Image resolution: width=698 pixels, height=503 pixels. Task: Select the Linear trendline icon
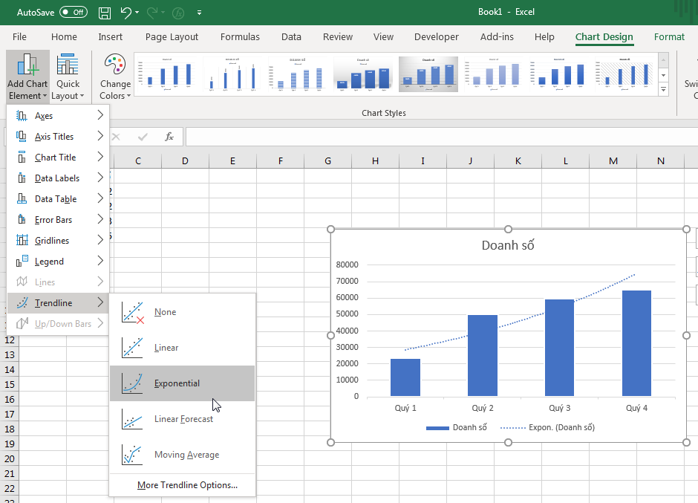(131, 347)
